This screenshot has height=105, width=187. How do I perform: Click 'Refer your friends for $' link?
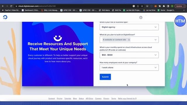pos(127,99)
